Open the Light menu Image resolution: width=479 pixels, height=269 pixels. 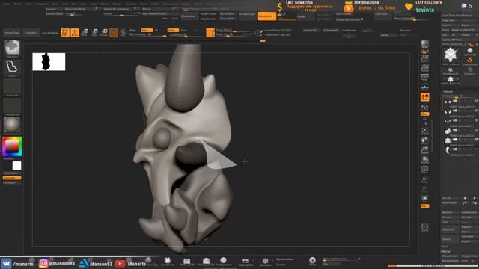pyautogui.click(x=94, y=4)
